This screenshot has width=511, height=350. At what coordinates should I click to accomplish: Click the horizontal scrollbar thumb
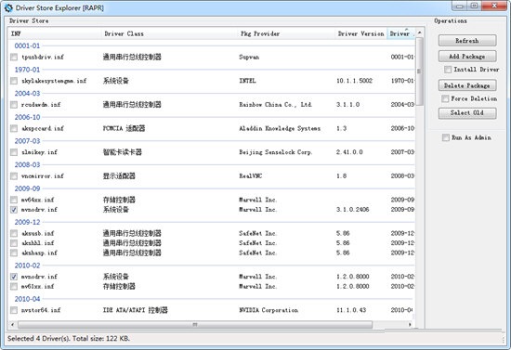point(195,325)
